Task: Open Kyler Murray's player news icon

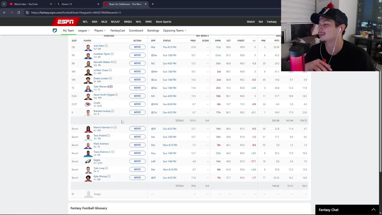Action: 109,176
